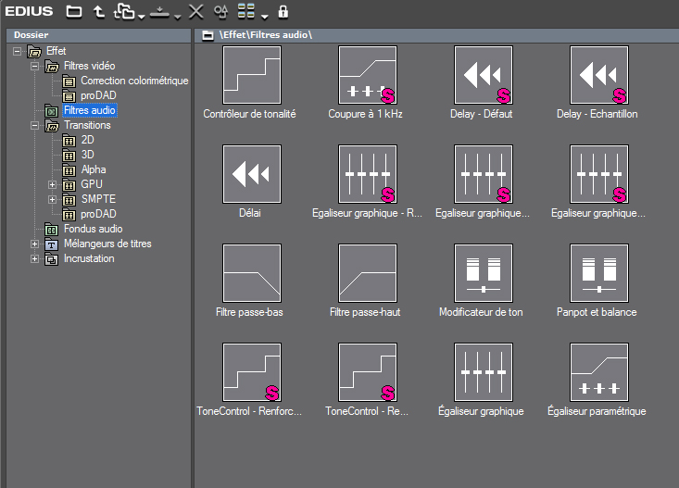Collapse the Transitions folder

(34, 126)
